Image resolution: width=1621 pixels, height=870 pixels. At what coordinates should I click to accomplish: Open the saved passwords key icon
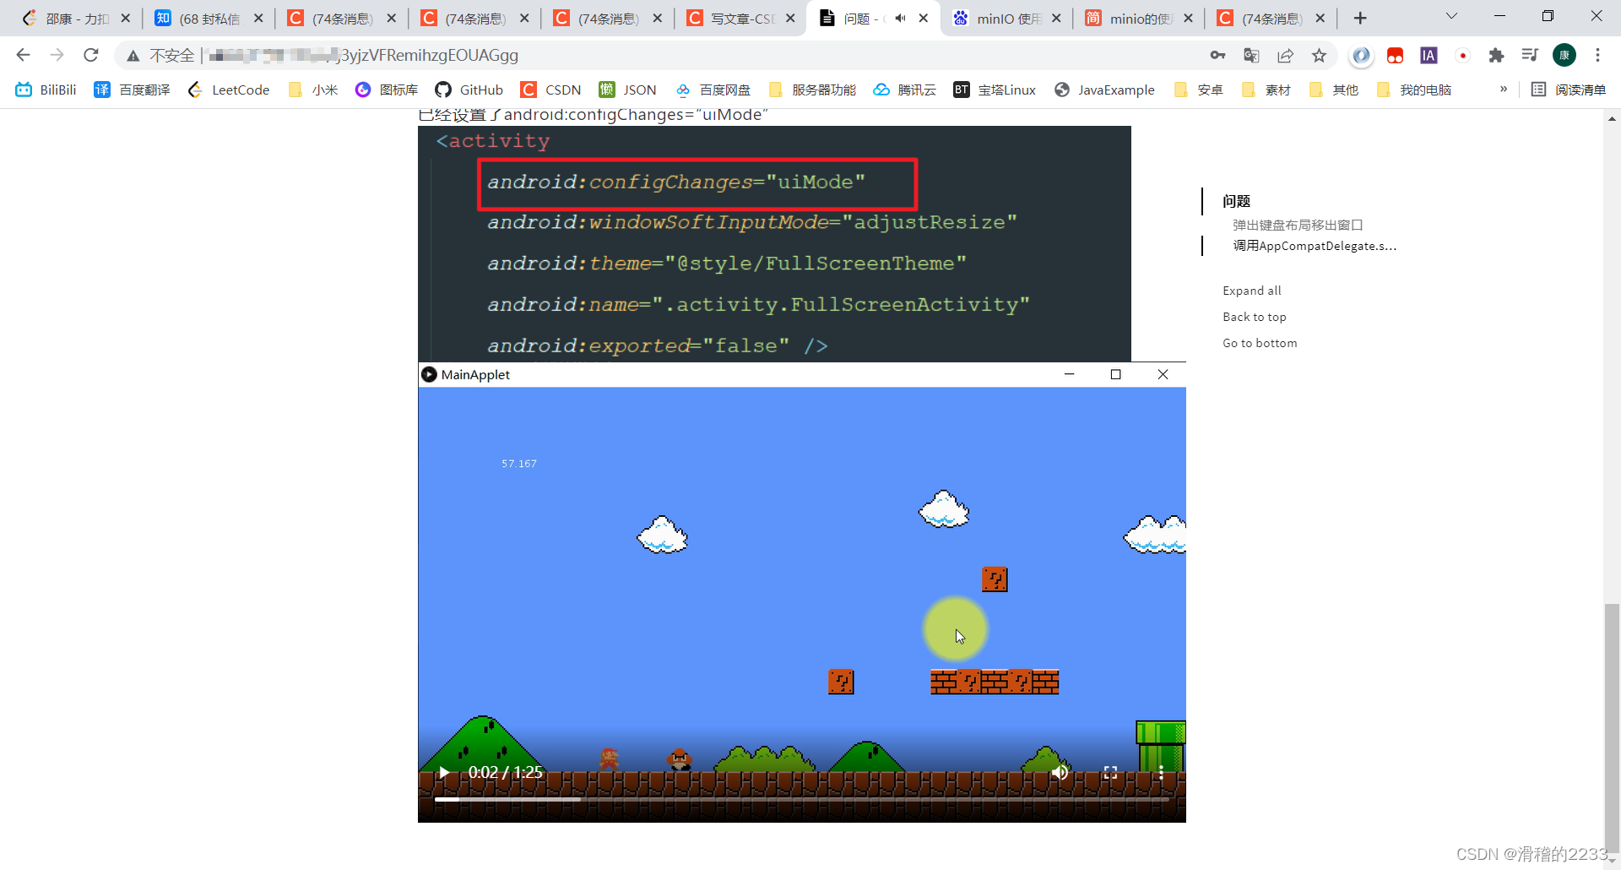[x=1217, y=55]
